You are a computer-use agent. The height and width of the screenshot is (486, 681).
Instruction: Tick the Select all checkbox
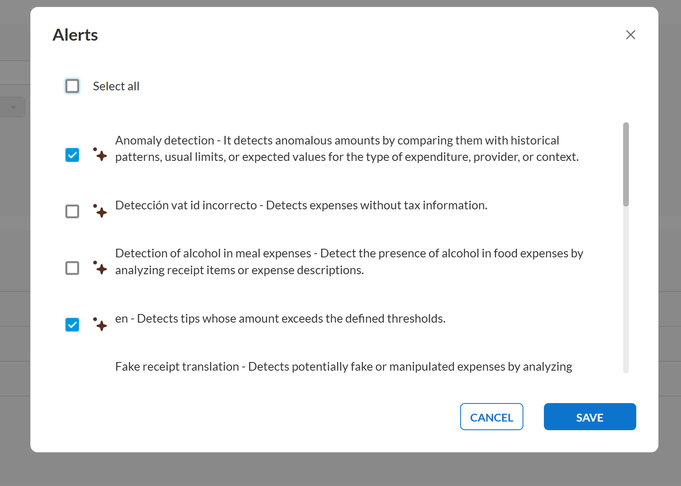coord(72,86)
